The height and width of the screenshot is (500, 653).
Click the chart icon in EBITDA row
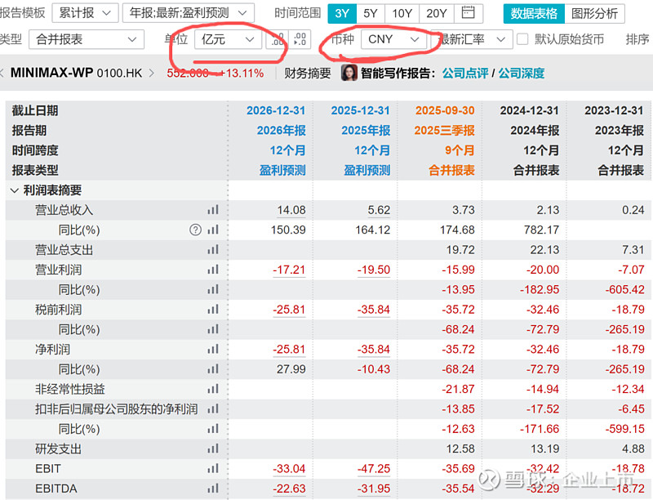coord(213,489)
